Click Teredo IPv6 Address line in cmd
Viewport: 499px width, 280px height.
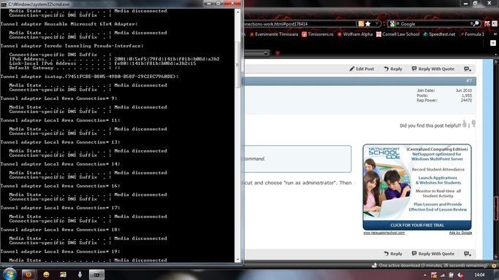click(x=114, y=59)
